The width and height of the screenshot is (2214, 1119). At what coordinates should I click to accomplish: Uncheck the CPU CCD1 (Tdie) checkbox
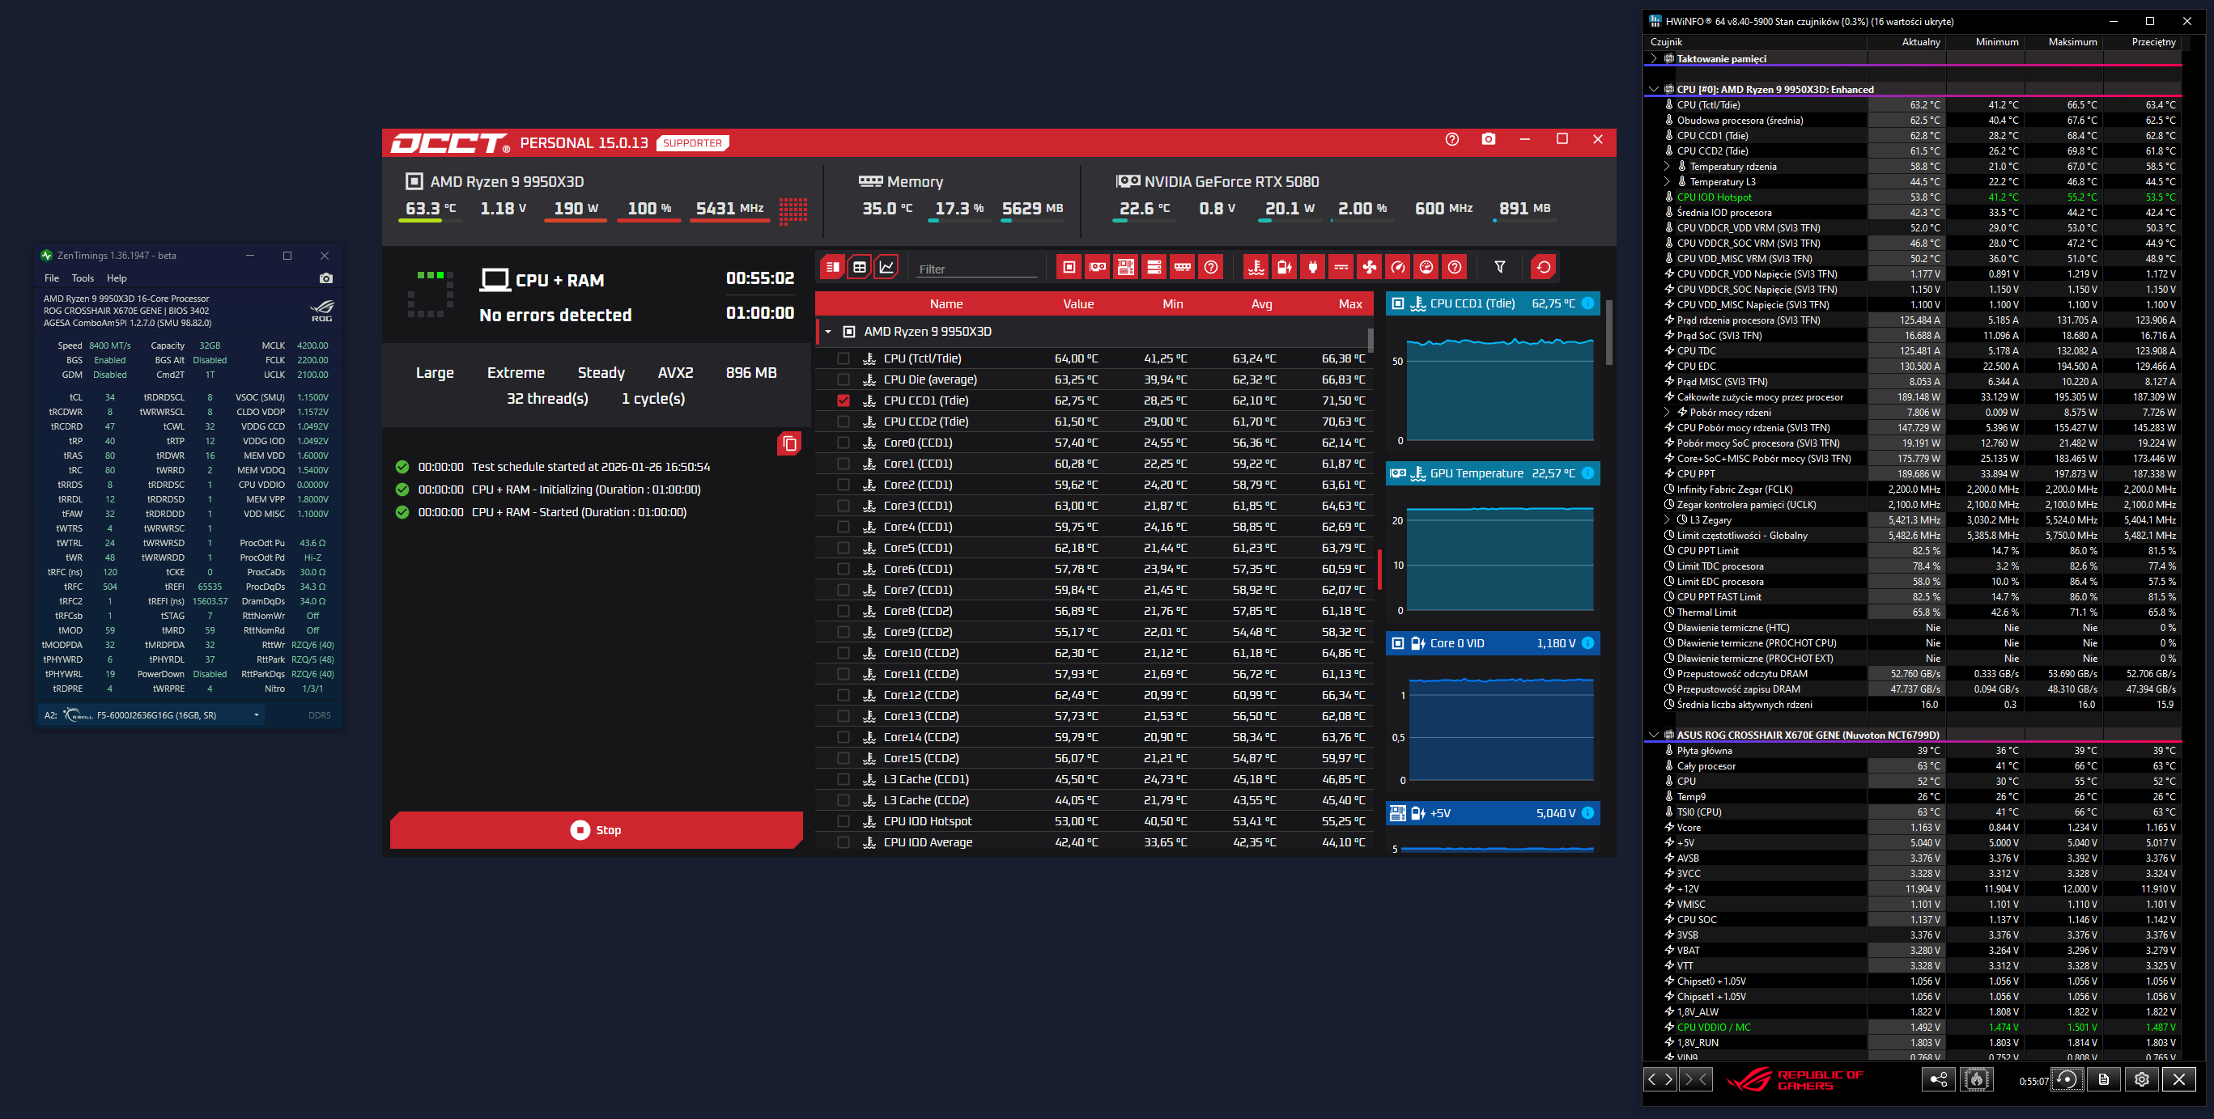point(844,401)
